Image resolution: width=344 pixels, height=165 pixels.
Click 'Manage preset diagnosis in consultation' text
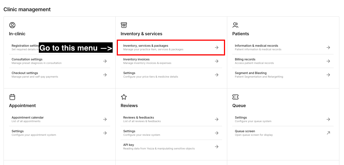[x=37, y=63]
